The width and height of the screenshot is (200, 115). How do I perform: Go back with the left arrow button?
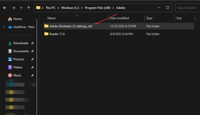(5, 8)
